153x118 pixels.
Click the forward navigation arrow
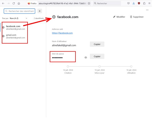pyautogui.click(x=8, y=3)
